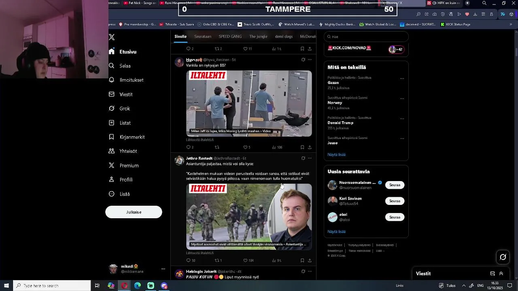This screenshot has height=291, width=518.
Task: Open Iltalehti soldiers article thumbnail
Action: (249, 217)
